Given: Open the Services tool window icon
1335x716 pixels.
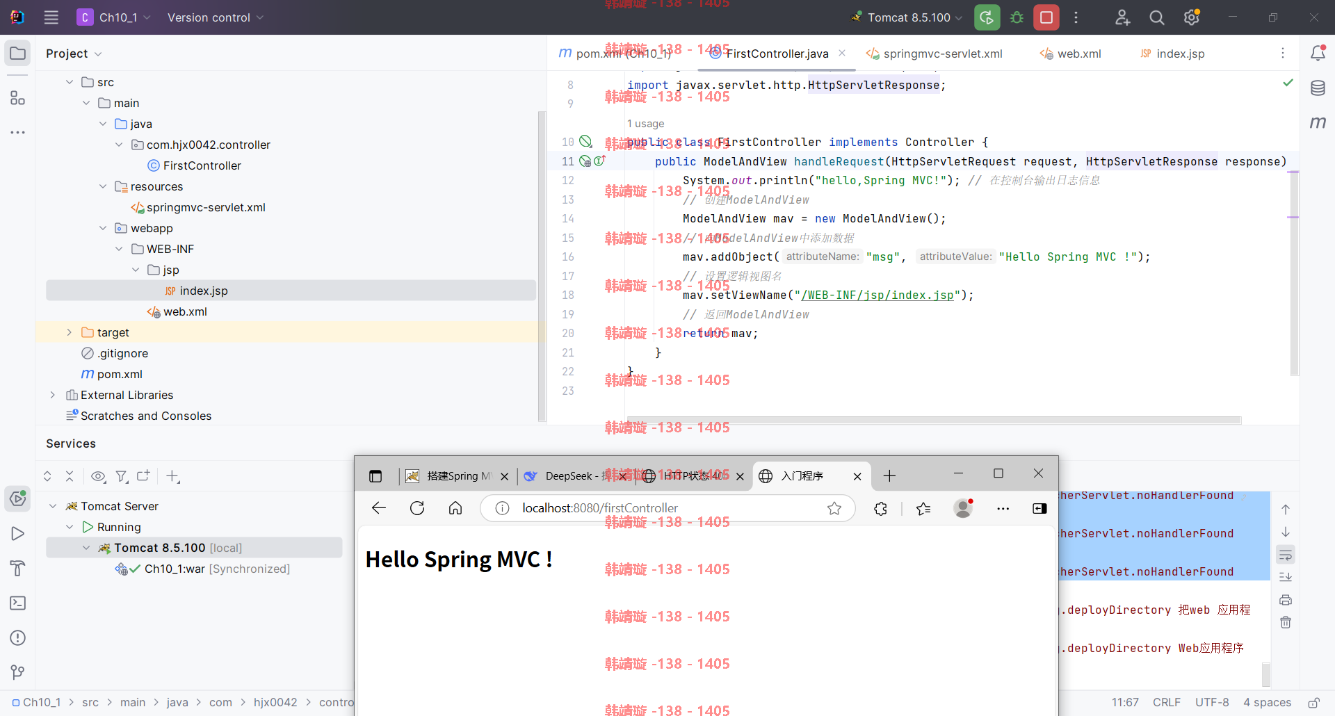Looking at the screenshot, I should [x=17, y=498].
